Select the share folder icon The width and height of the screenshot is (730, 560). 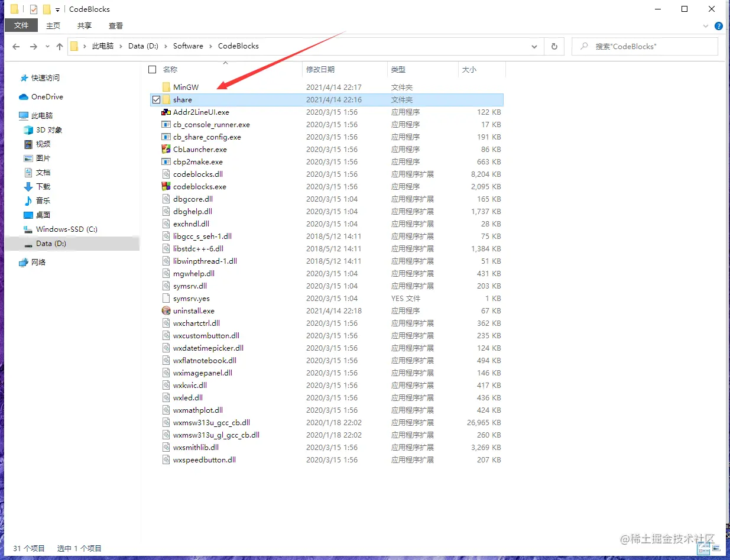click(166, 99)
